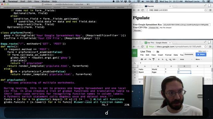The width and height of the screenshot is (213, 119).
Task: Click the undo icon in Sheets toolbar
Action: click(x=146, y=59)
